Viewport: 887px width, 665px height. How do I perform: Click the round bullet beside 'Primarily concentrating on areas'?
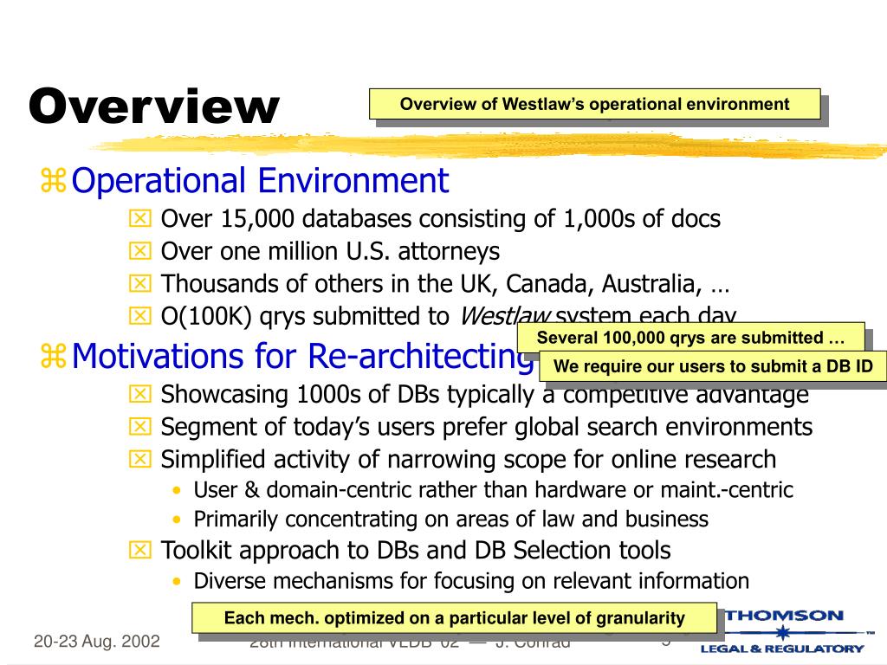pos(177,520)
